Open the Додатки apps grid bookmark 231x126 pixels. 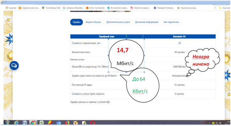pos(11,8)
